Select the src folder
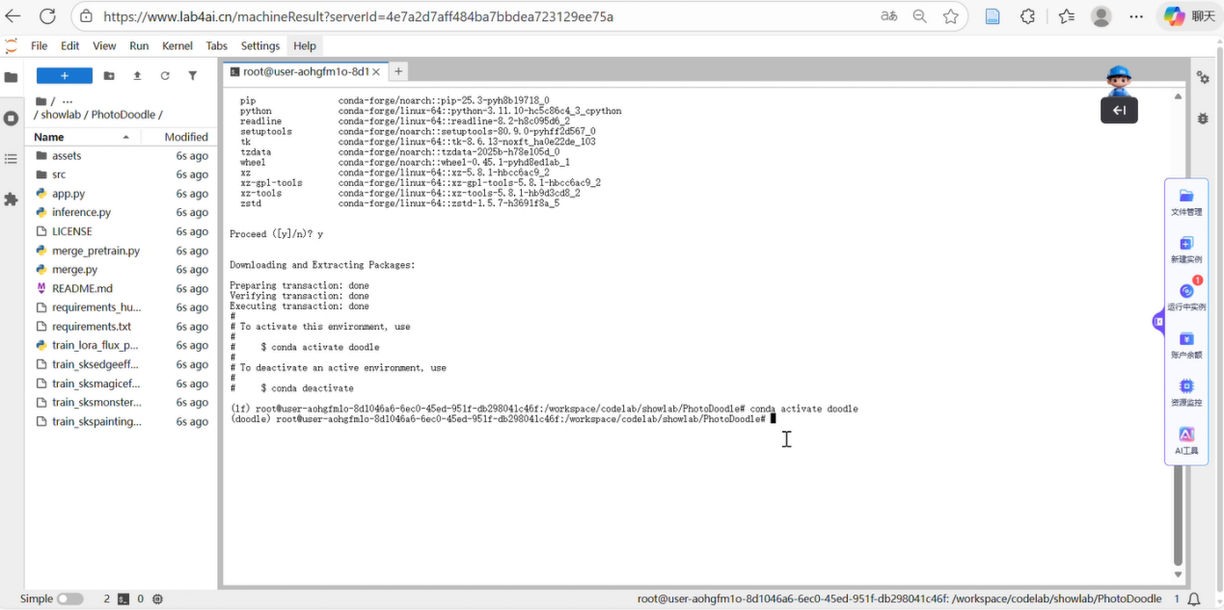Image resolution: width=1224 pixels, height=610 pixels. (122, 174)
